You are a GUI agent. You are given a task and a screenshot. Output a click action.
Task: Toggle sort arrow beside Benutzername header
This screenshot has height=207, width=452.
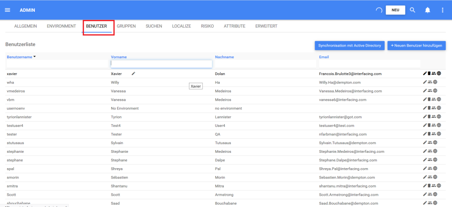(x=35, y=56)
